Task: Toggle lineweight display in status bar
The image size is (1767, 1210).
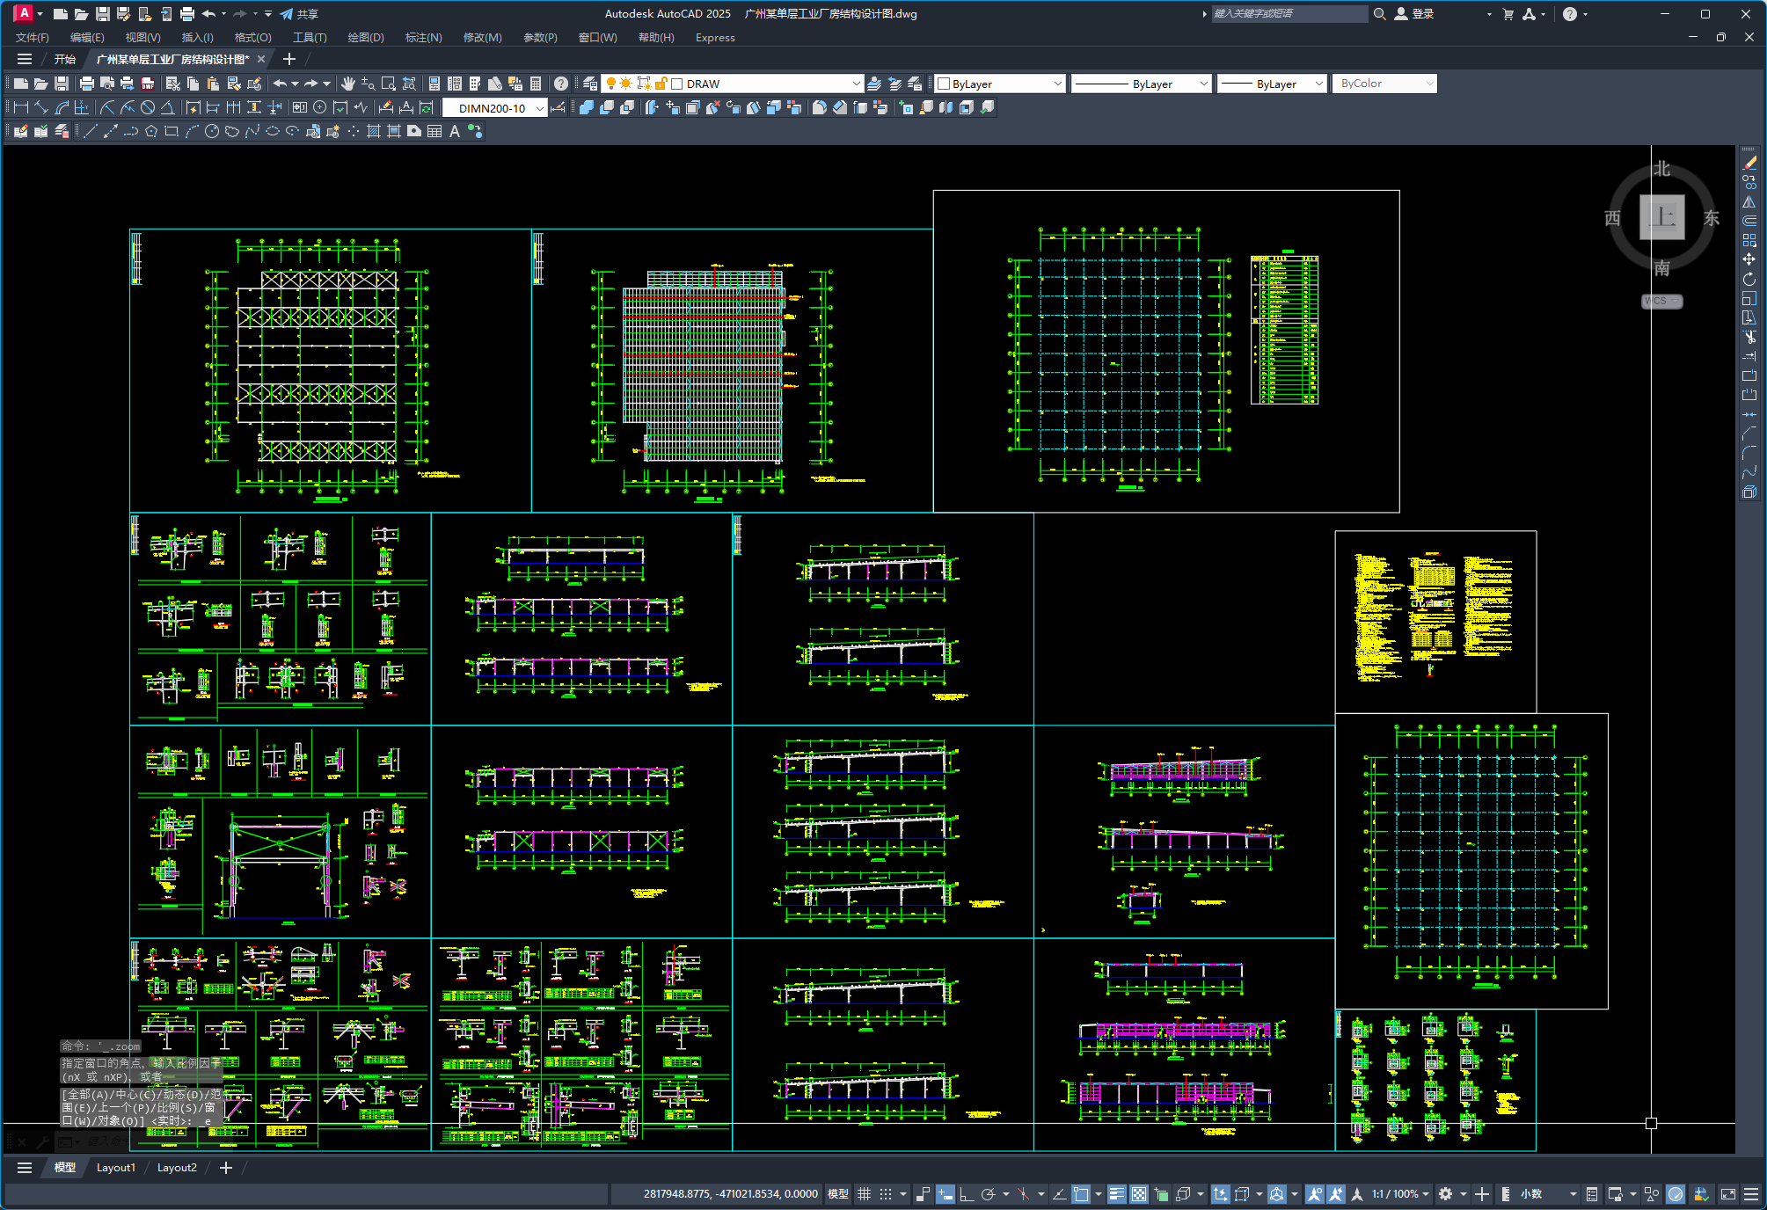Action: click(1116, 1193)
